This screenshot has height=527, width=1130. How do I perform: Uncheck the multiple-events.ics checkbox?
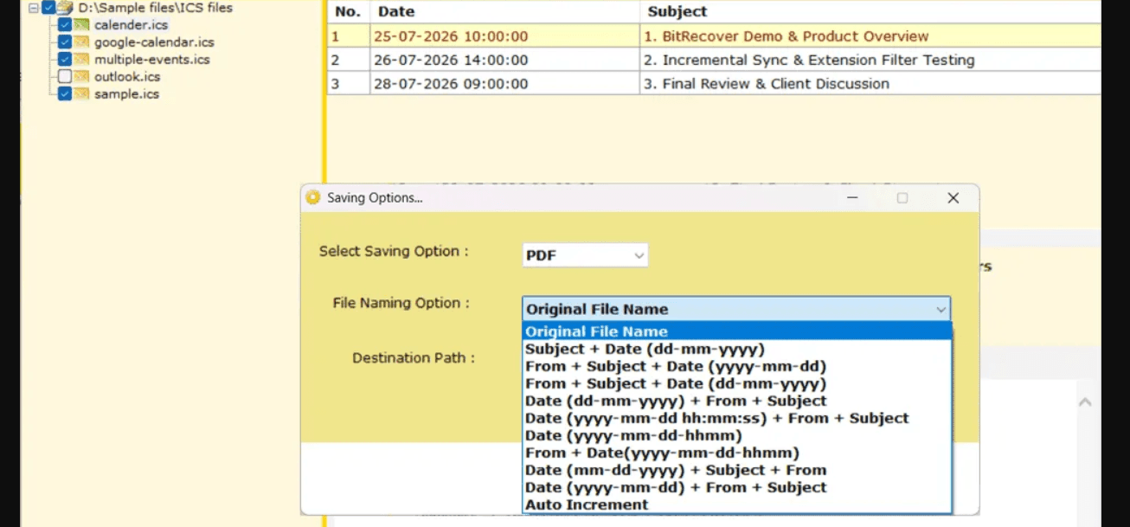[65, 60]
